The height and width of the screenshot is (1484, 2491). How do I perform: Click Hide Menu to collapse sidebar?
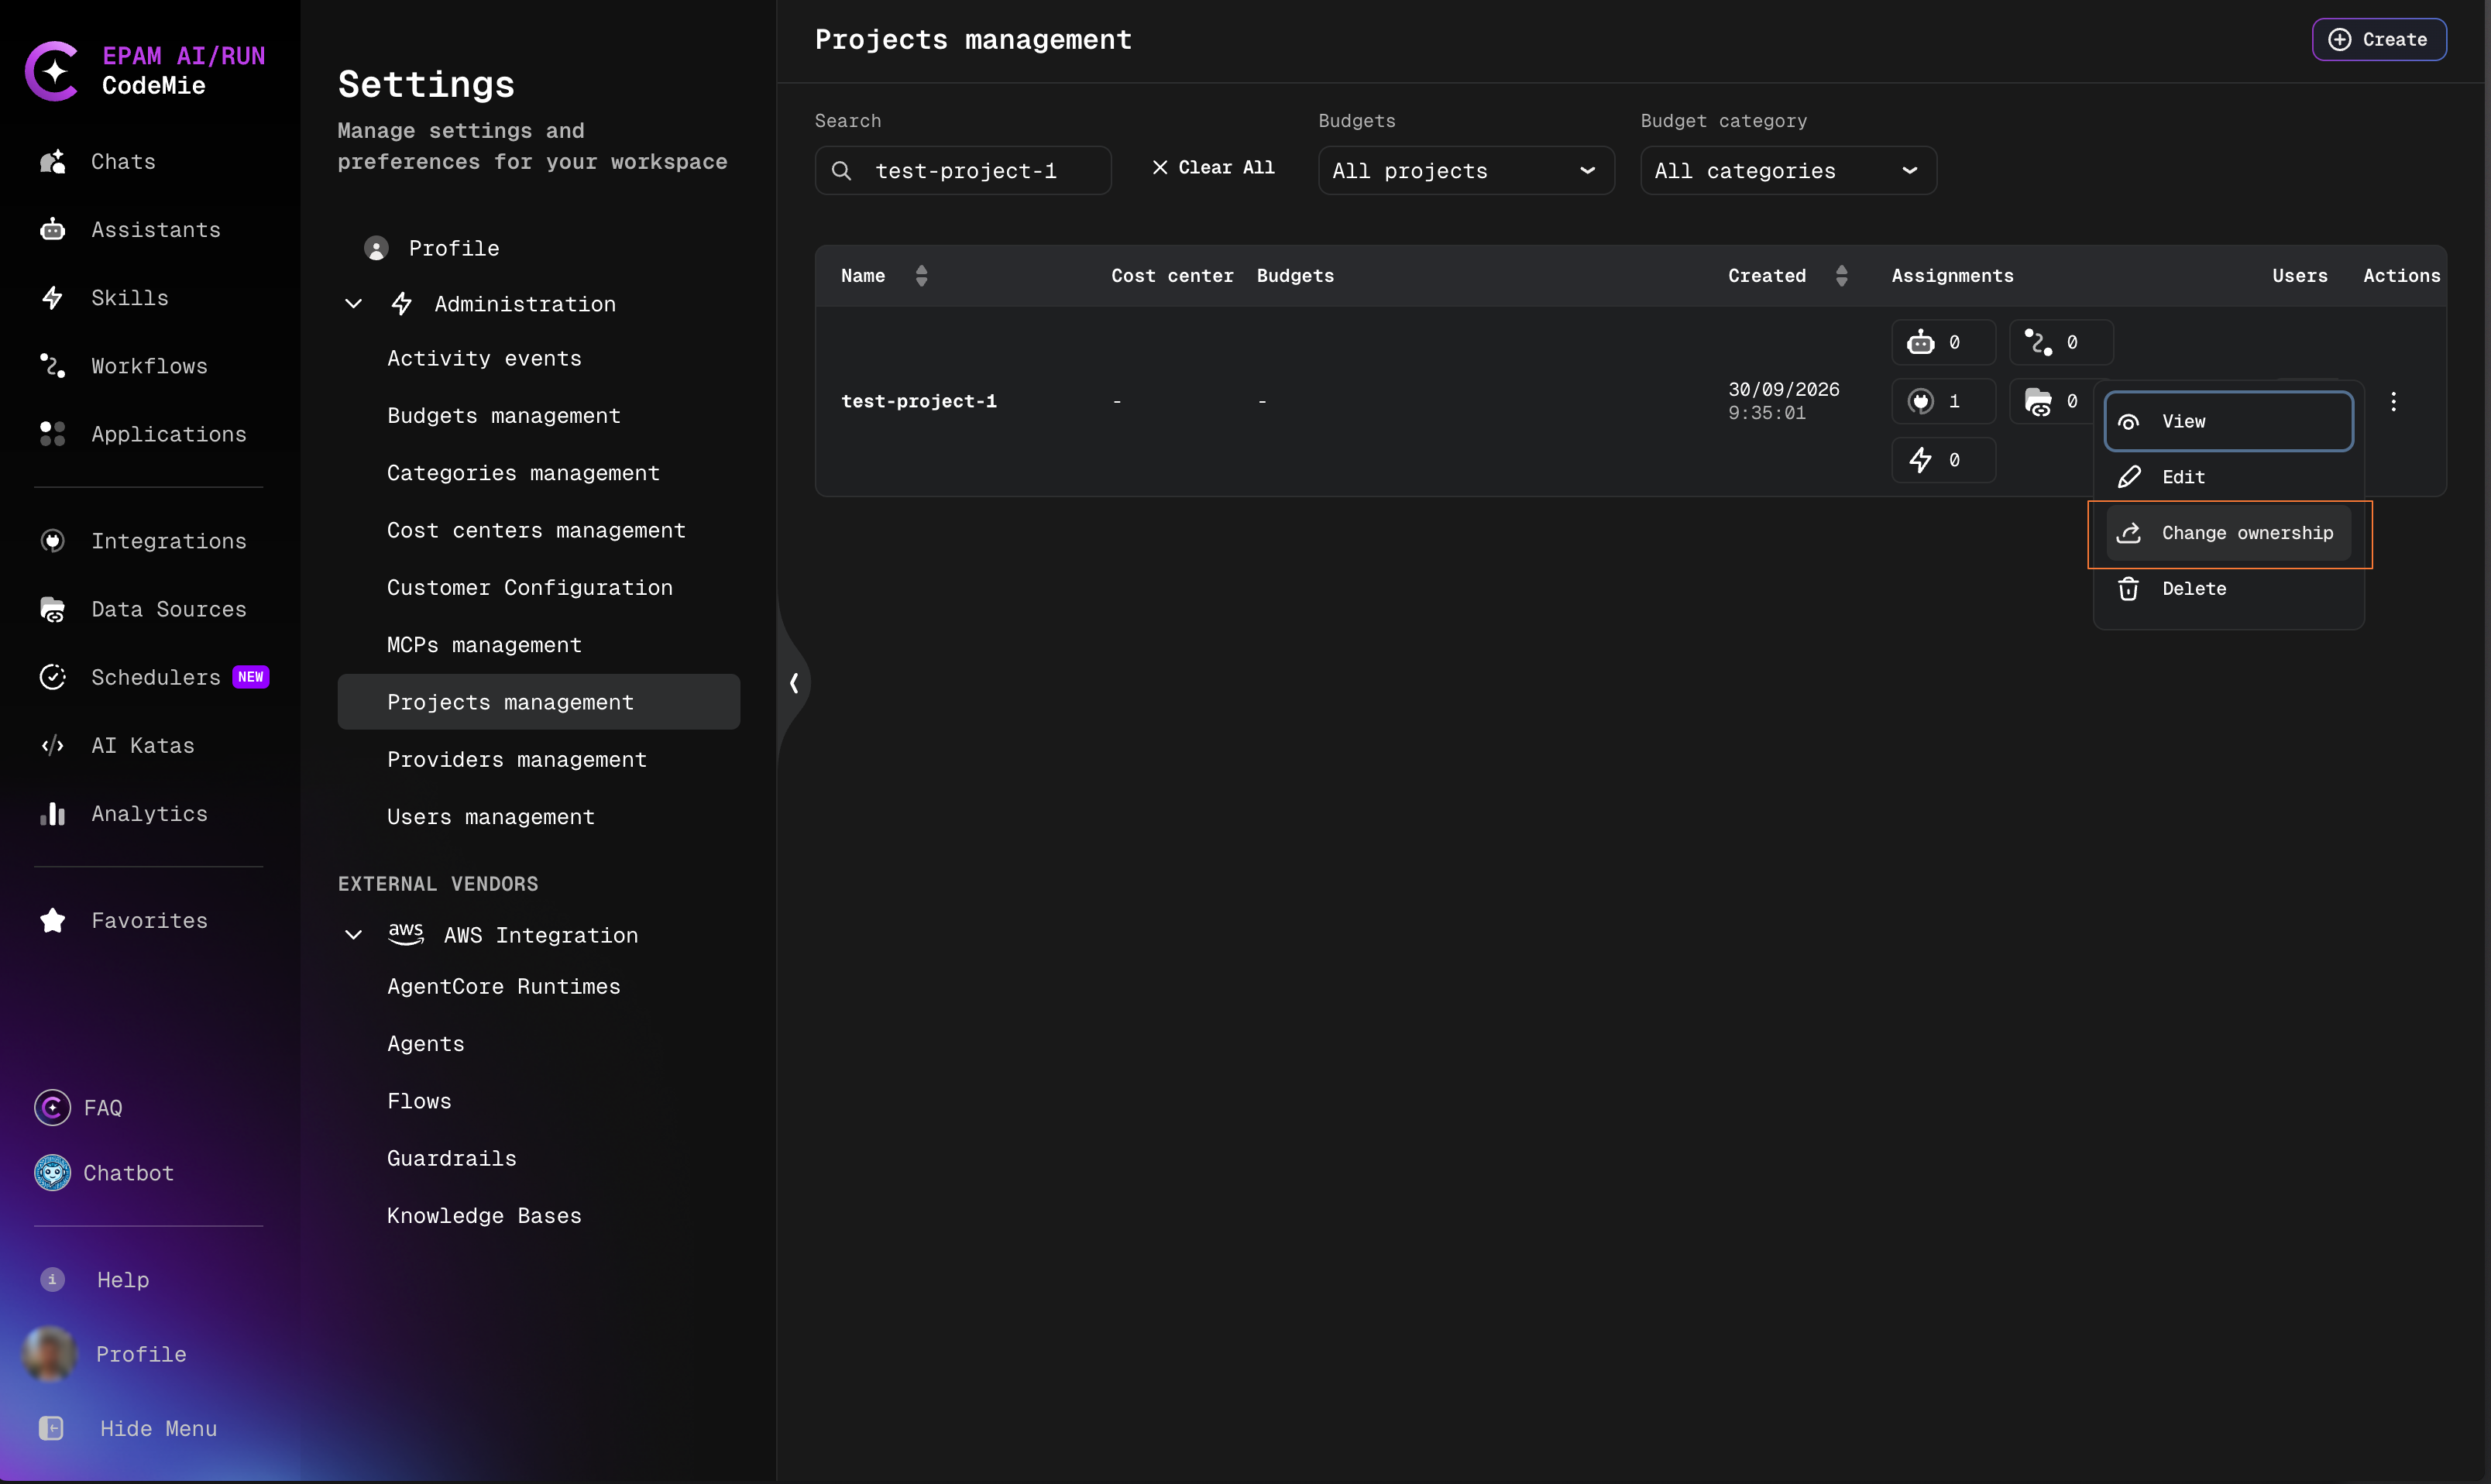(x=127, y=1428)
